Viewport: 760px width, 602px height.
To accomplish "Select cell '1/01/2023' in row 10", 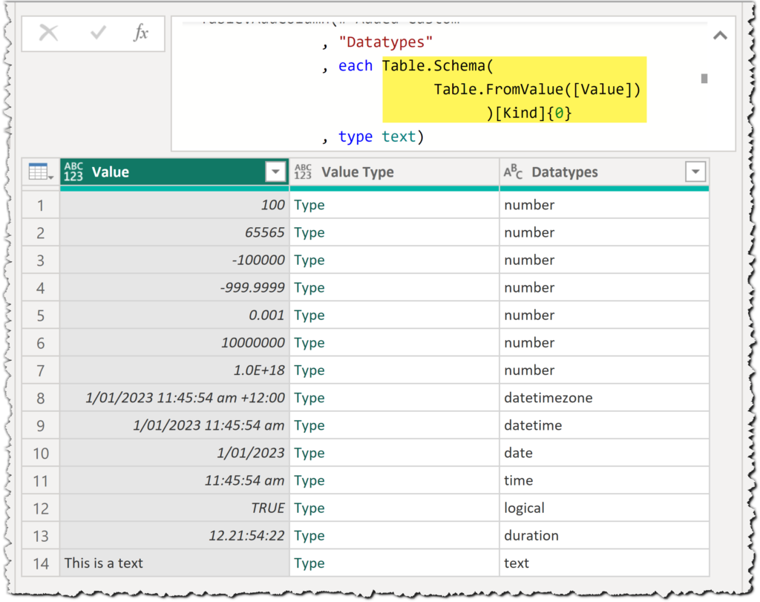I will click(x=174, y=454).
